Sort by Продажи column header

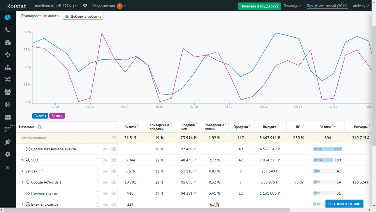pyautogui.click(x=240, y=127)
